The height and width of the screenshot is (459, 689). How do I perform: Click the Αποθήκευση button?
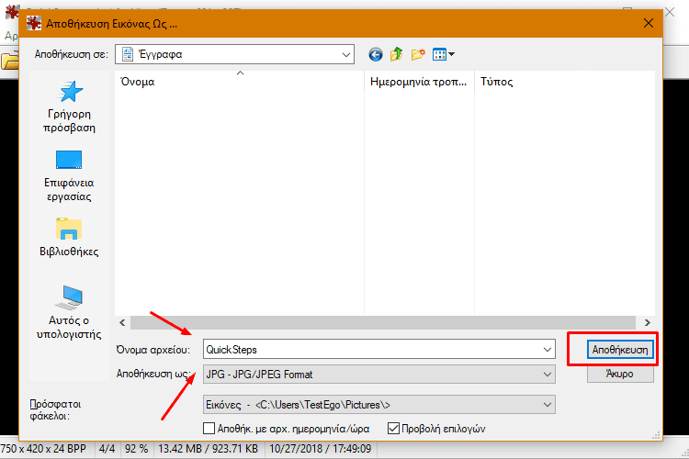click(x=620, y=350)
